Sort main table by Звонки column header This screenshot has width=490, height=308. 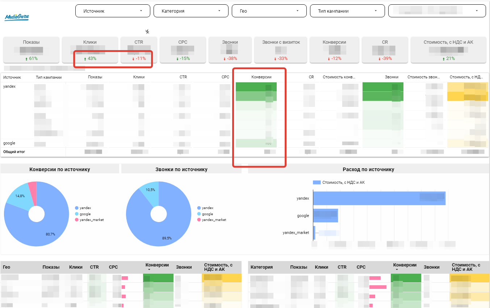[391, 77]
